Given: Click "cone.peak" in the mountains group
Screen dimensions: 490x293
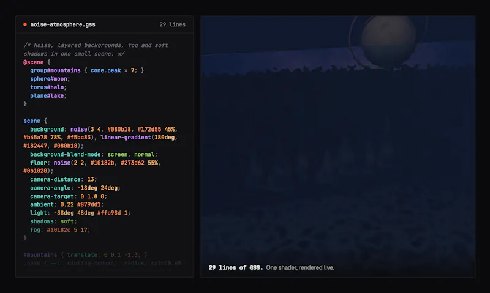Looking at the screenshot, I should point(105,70).
